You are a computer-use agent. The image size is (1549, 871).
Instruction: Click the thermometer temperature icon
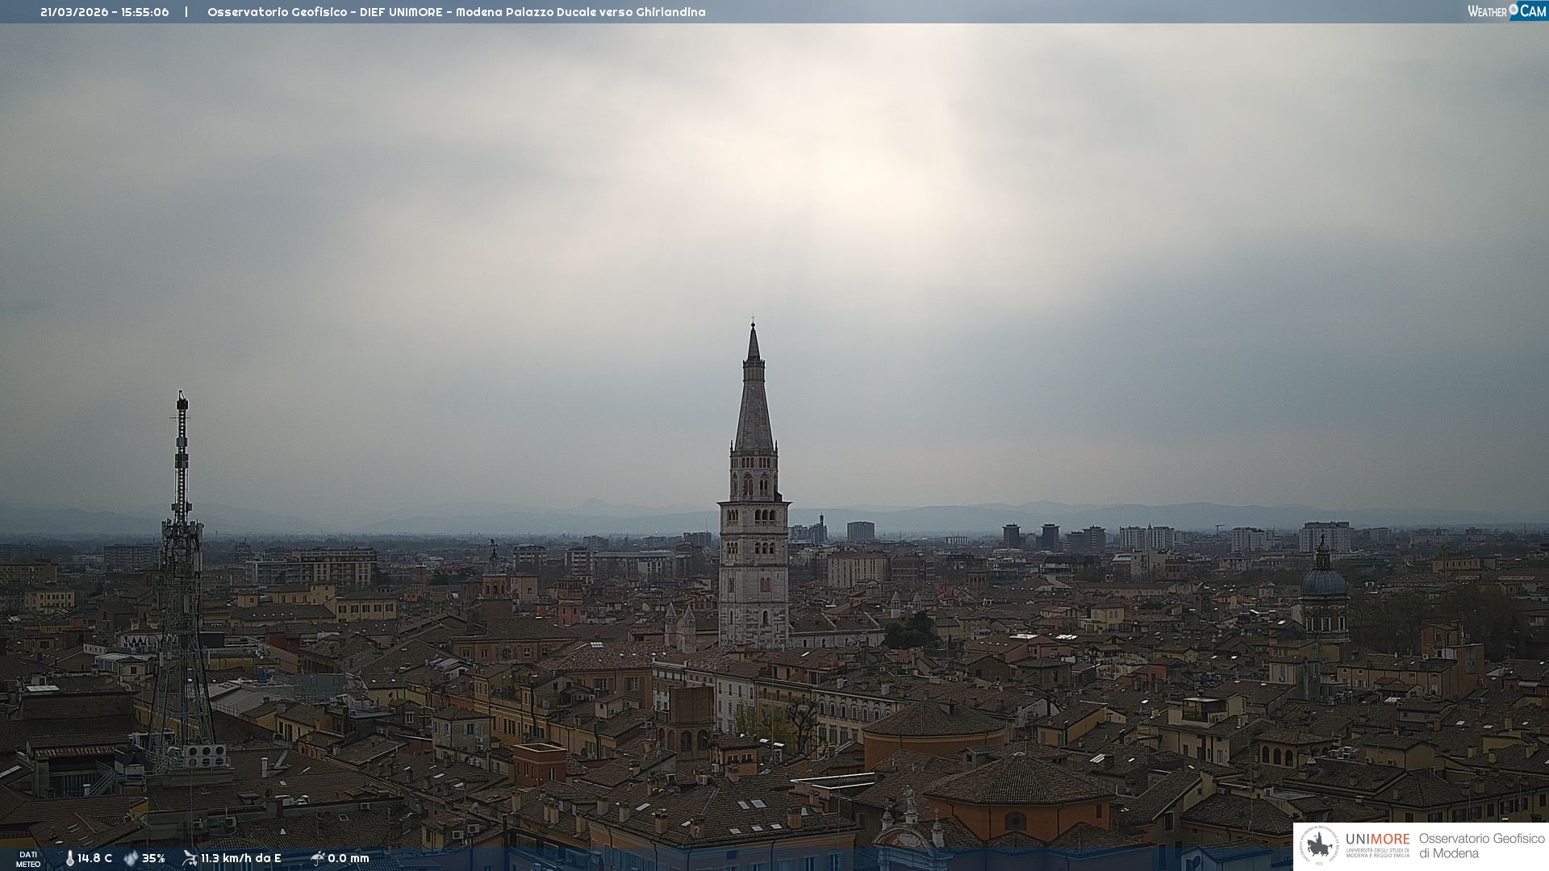click(x=69, y=858)
